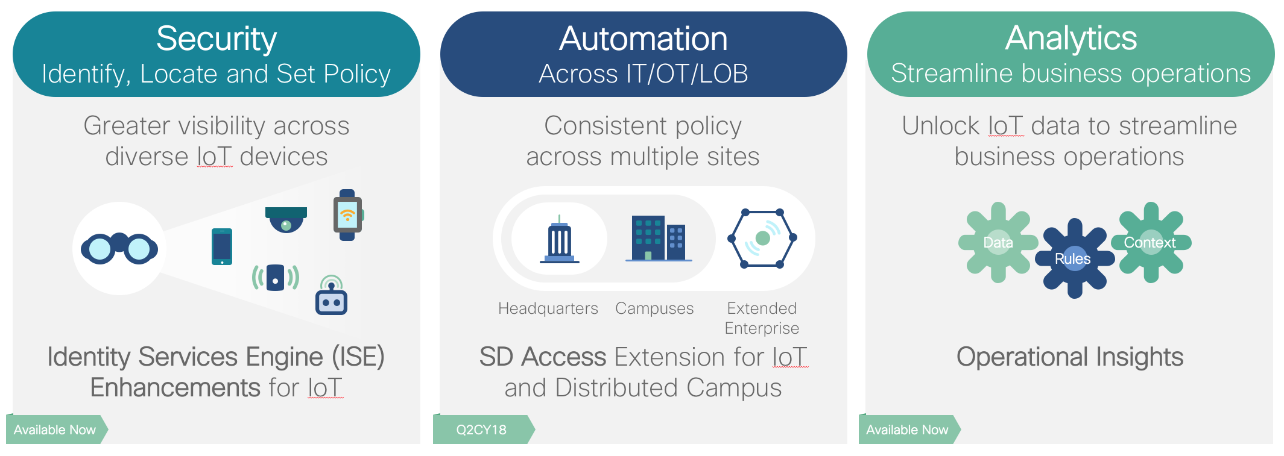Image resolution: width=1284 pixels, height=456 pixels.
Task: Select the smartphone device icon
Action: 221,246
